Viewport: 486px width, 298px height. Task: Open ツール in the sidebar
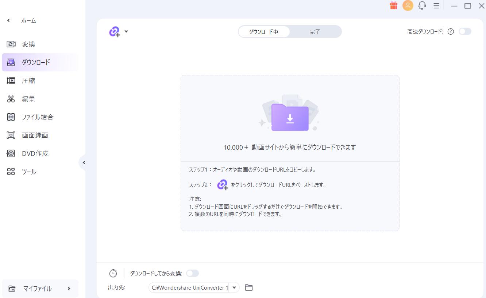[x=40, y=172]
